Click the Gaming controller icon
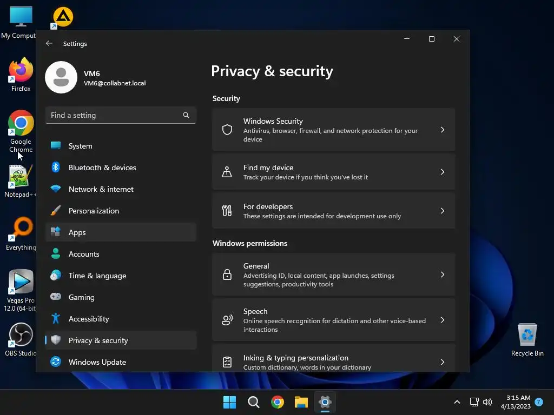554x415 pixels. point(56,297)
